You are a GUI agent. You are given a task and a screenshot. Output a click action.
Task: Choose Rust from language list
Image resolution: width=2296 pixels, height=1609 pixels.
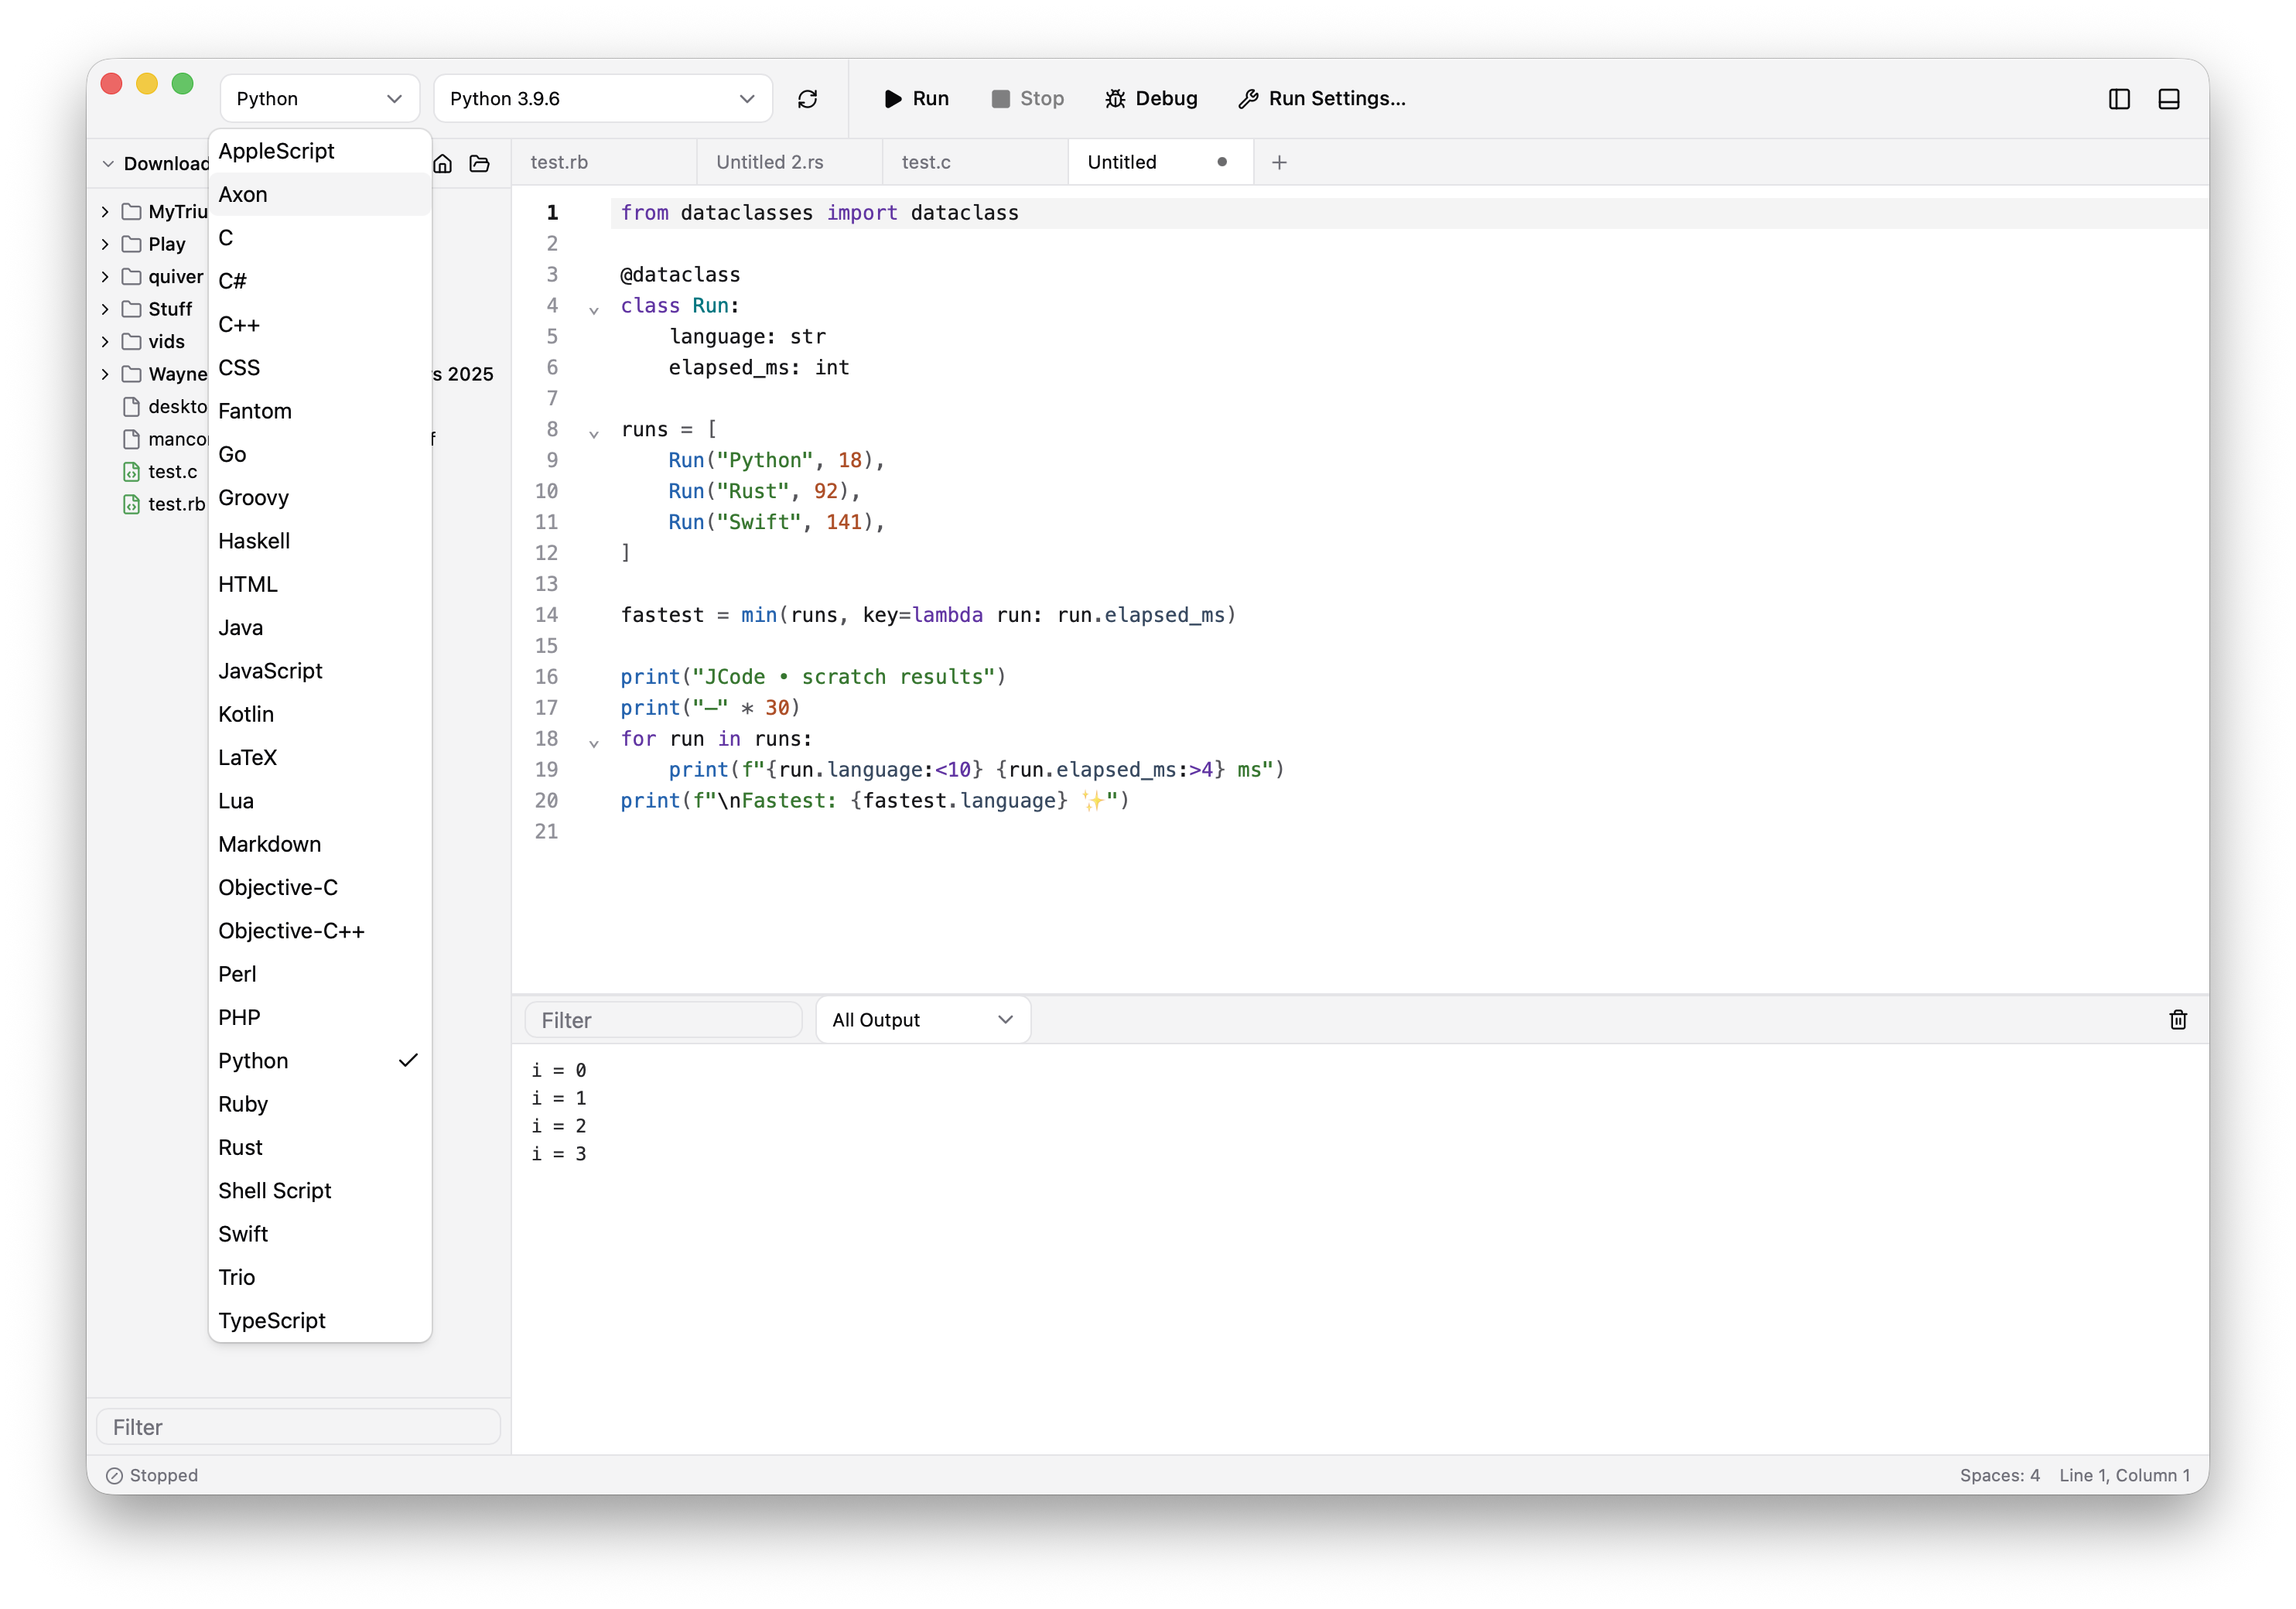pos(320,1147)
